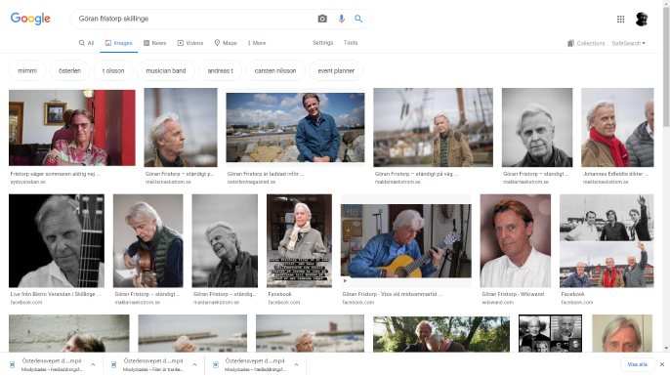Open the black-and-white four-portrait collage thumbnail
The width and height of the screenshot is (670, 377).
pyautogui.click(x=550, y=333)
